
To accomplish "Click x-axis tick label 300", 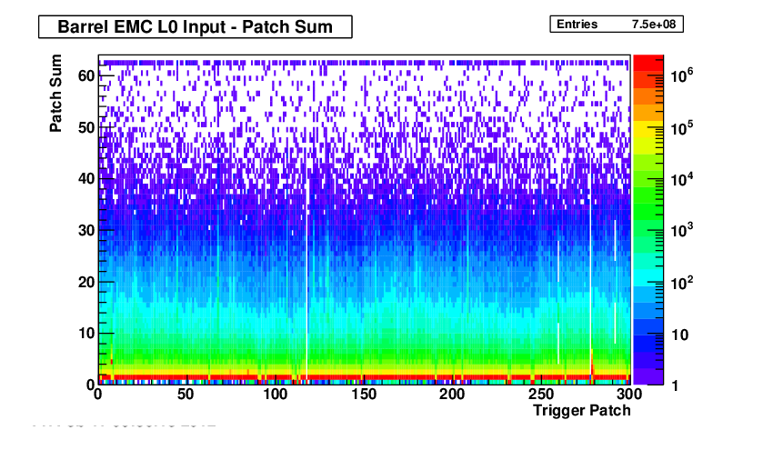I will point(629,395).
